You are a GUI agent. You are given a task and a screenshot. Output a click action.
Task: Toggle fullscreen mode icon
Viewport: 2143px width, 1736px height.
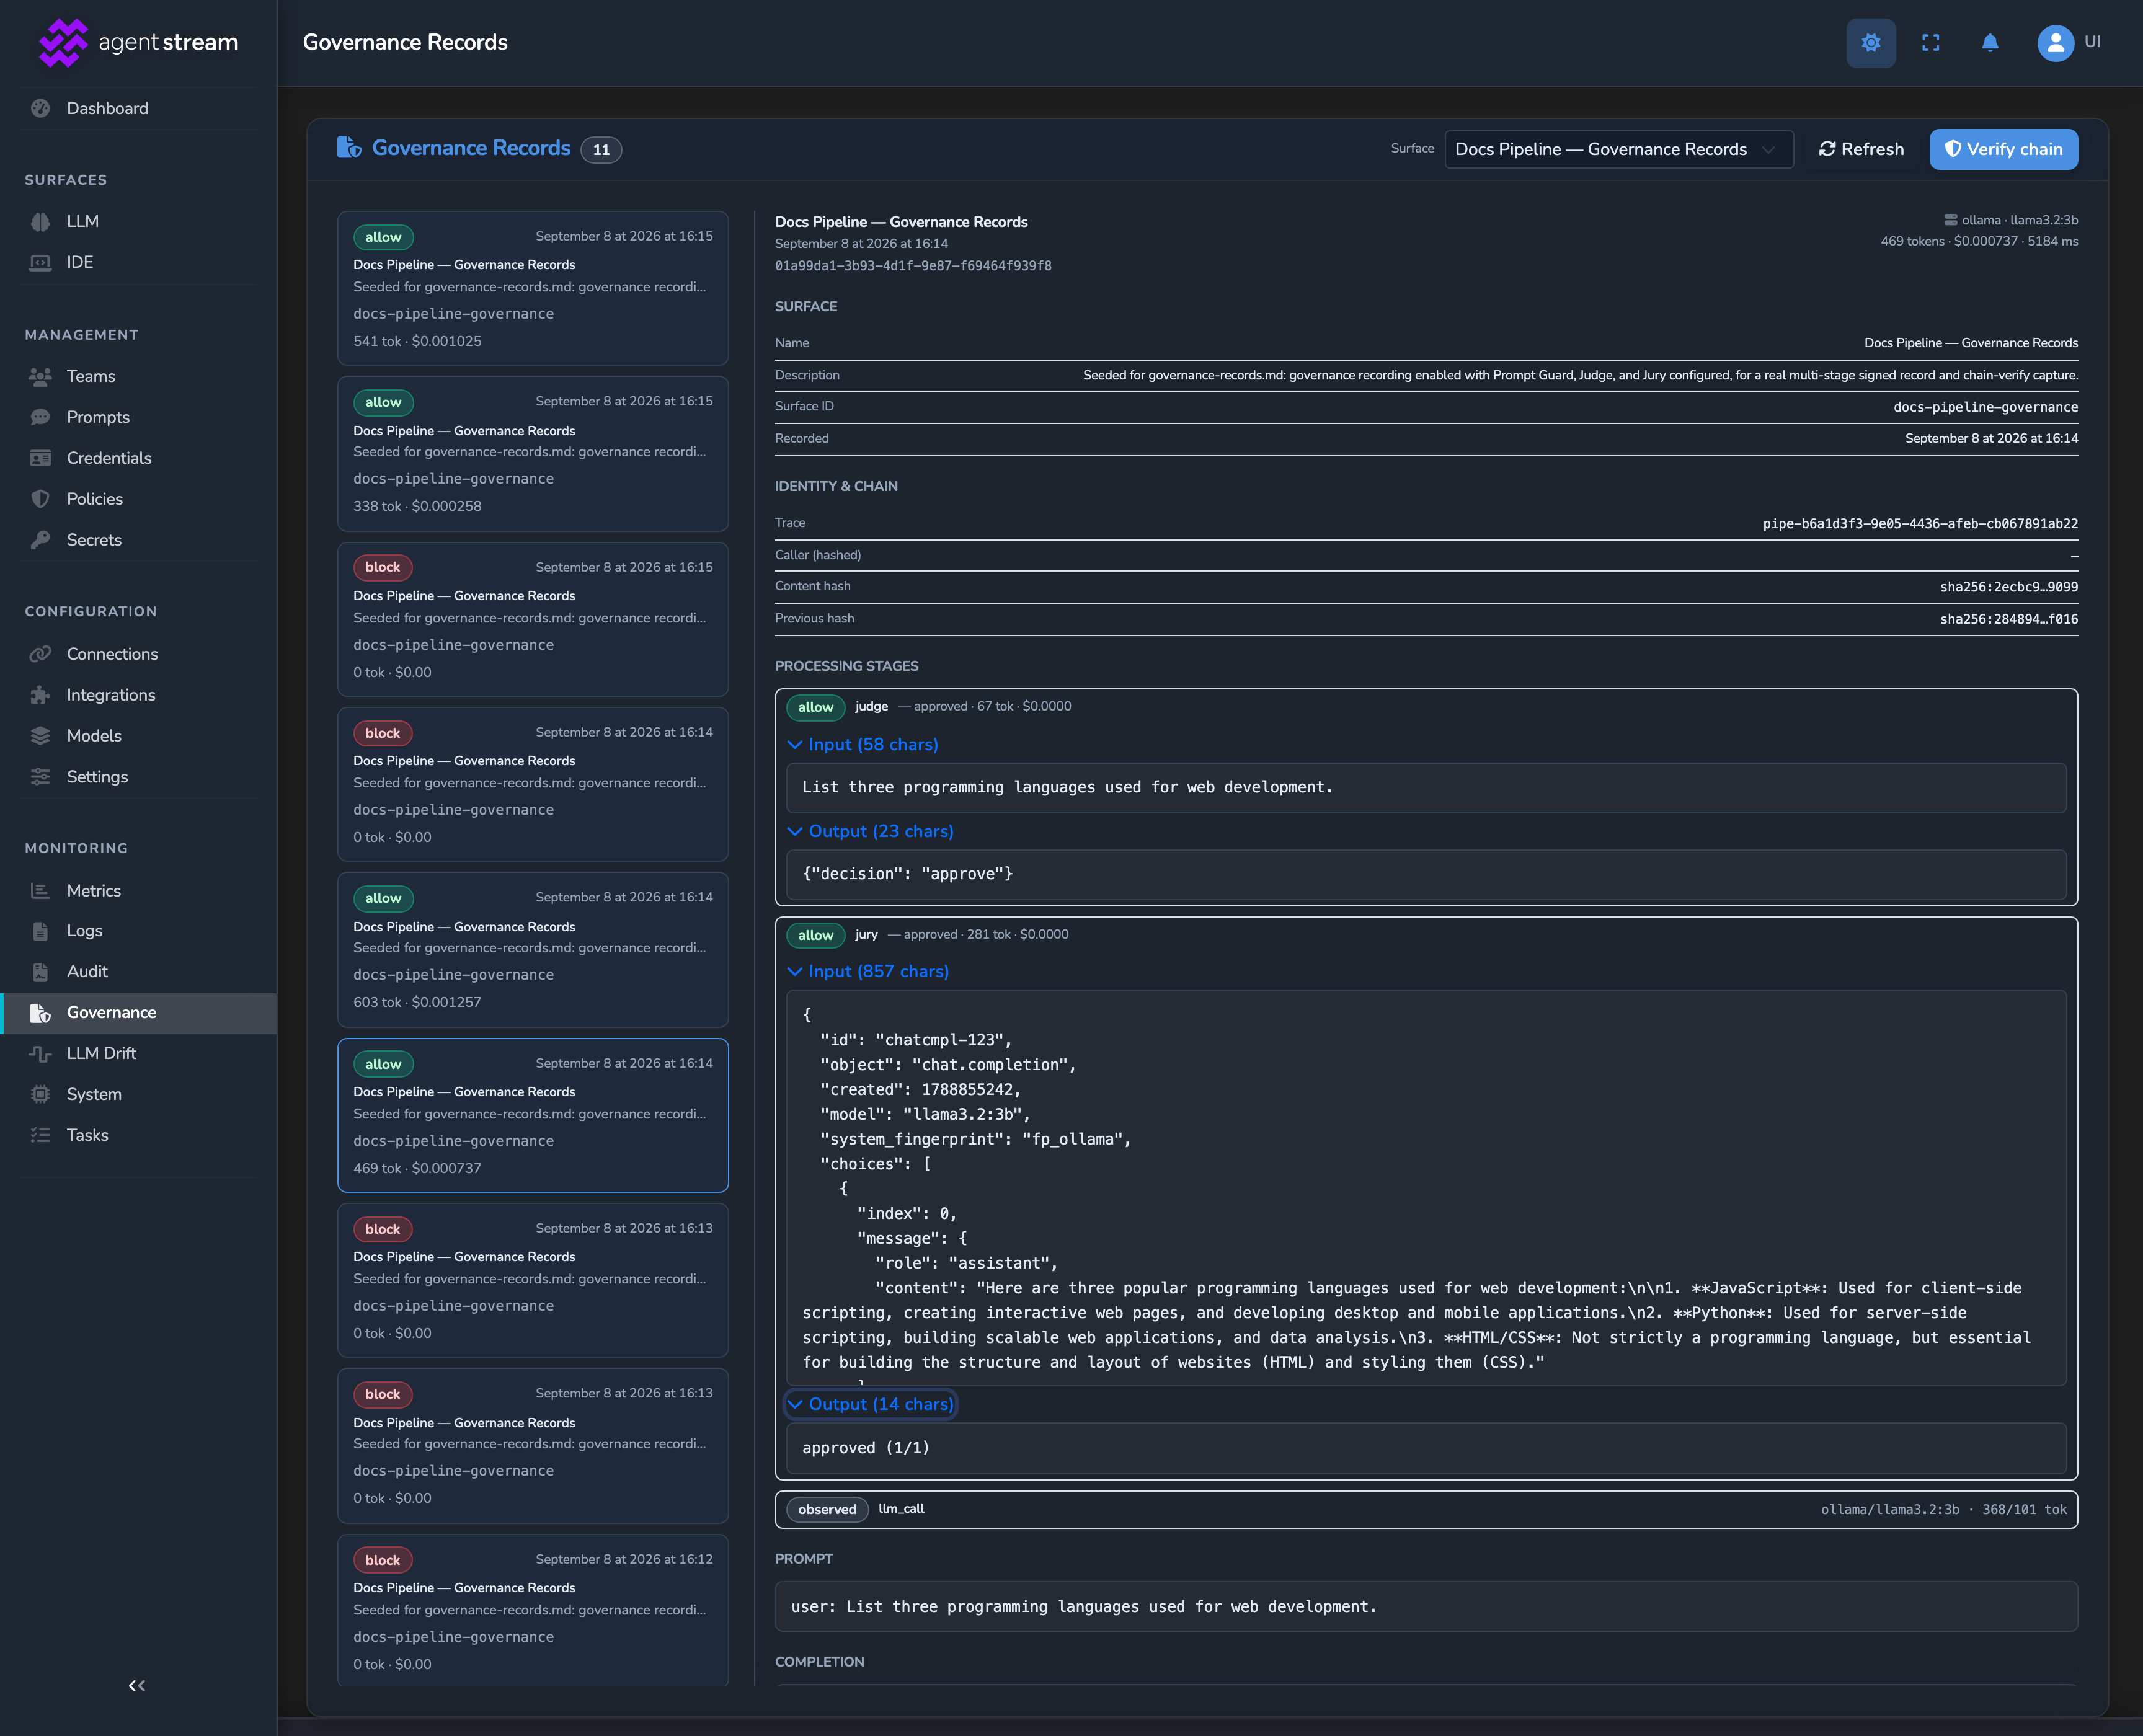1930,43
